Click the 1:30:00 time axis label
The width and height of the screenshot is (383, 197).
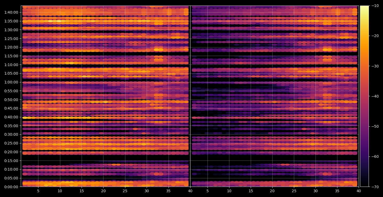click(11, 30)
